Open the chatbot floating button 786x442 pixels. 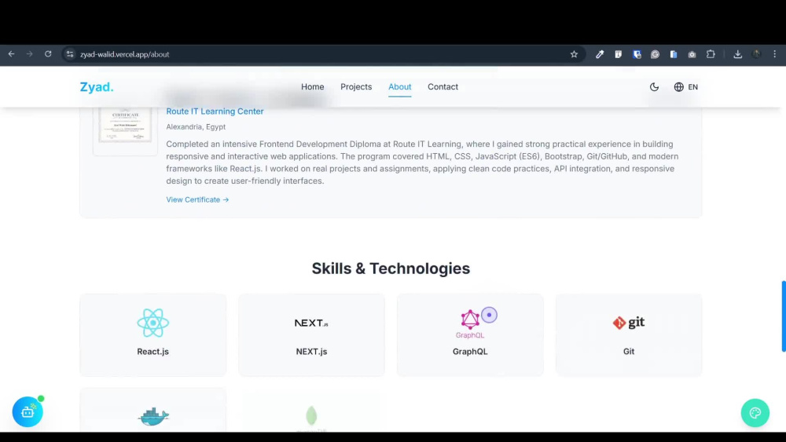tap(28, 412)
